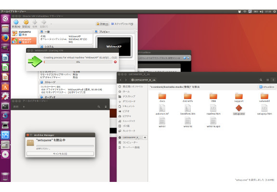Open Ubuntu Dash from the launcher
The height and width of the screenshot is (192, 277).
click(x=5, y=19)
